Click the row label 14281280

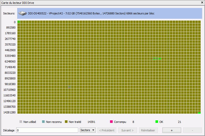coord(9,112)
